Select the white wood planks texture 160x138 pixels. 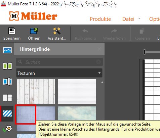(36, 92)
